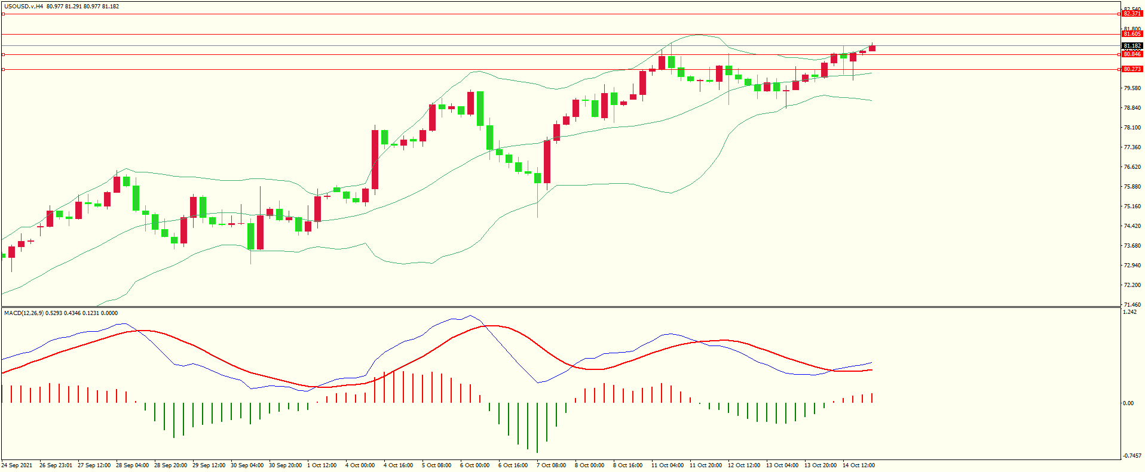Select the black 81.182 current price label
1145x472 pixels.
pyautogui.click(x=1132, y=46)
